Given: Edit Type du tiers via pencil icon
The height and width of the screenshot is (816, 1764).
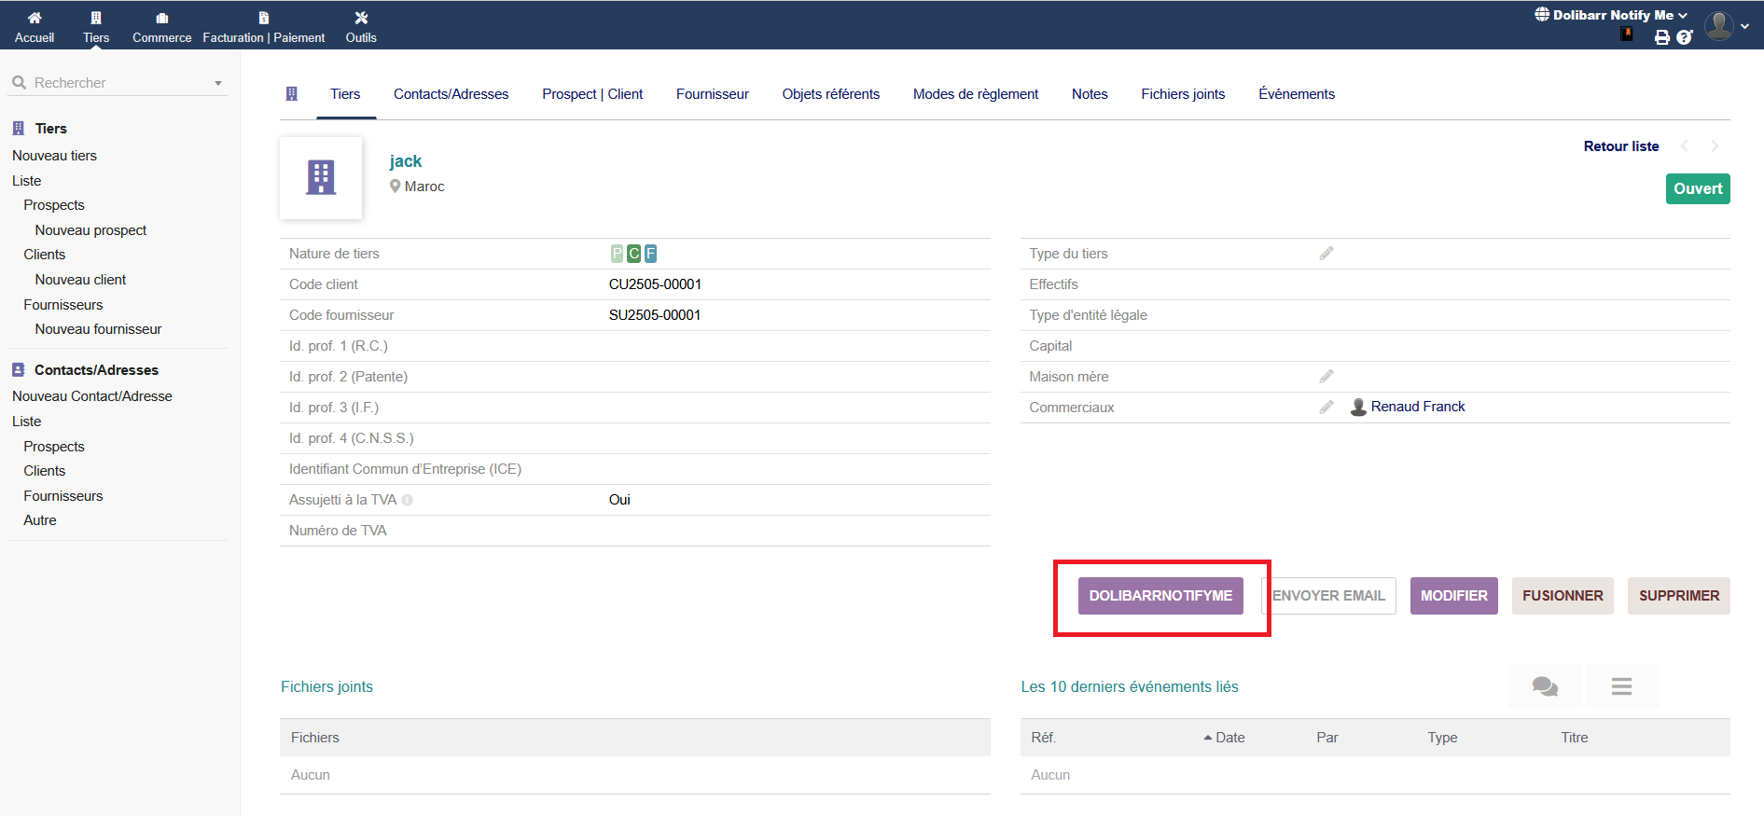Looking at the screenshot, I should tap(1326, 254).
